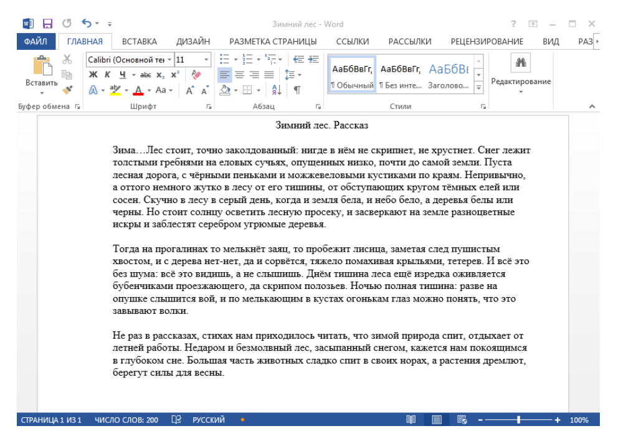Toggle bold formatting (Ж)
This screenshot has height=441, width=631.
[x=92, y=75]
